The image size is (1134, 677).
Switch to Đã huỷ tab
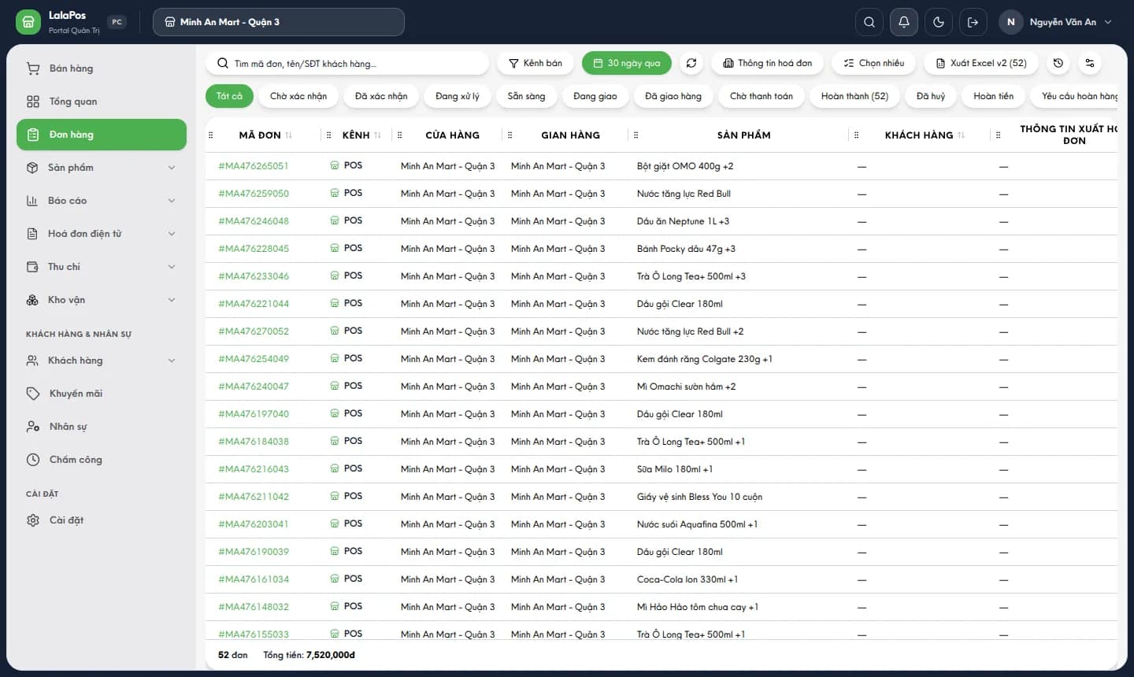tap(931, 96)
